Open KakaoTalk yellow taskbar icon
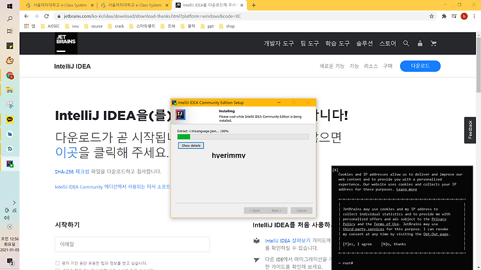The image size is (481, 270). click(10, 119)
